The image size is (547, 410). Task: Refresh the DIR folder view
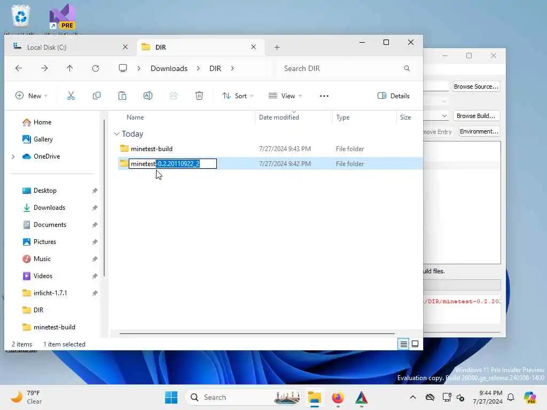point(96,68)
